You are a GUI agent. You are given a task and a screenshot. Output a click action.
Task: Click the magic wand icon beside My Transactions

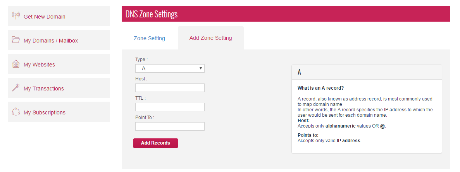[x=16, y=88]
